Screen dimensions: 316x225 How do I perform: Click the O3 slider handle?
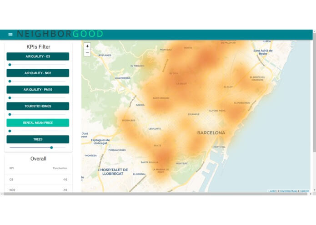(10, 65)
